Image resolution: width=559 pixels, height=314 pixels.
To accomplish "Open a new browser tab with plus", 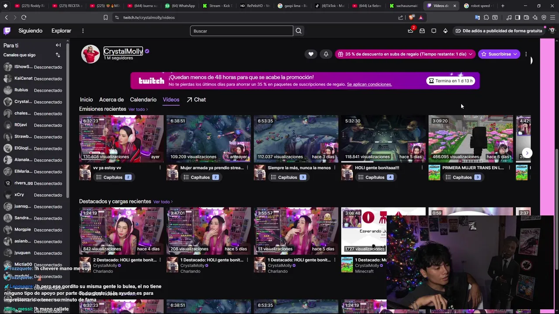I will tap(503, 6).
